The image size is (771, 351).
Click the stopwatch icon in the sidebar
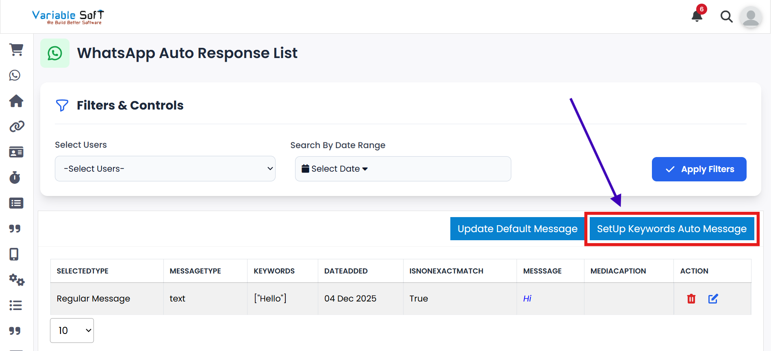pos(15,178)
